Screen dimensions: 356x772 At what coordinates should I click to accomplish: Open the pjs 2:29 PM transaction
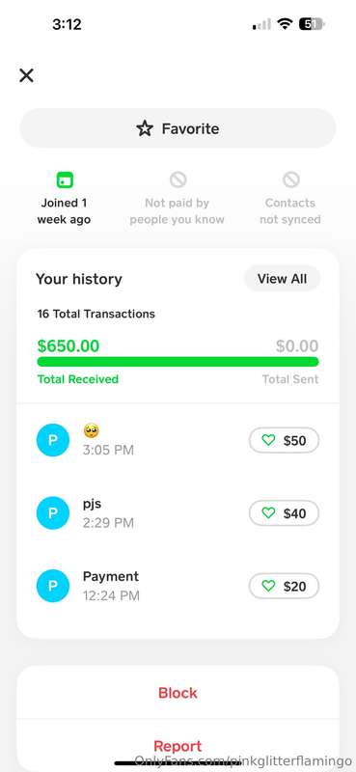[x=178, y=513]
